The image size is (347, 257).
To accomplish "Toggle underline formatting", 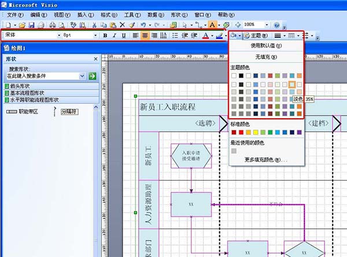I will coord(124,35).
